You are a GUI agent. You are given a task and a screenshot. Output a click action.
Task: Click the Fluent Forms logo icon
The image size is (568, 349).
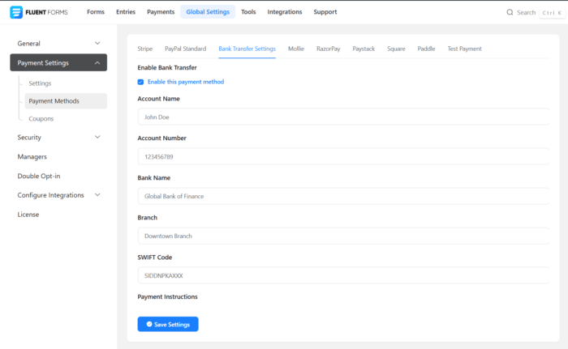[15, 12]
